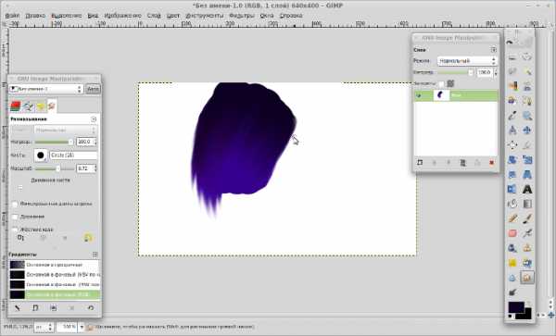
Task: Enable the Дрожание checkbox
Action: [15, 217]
